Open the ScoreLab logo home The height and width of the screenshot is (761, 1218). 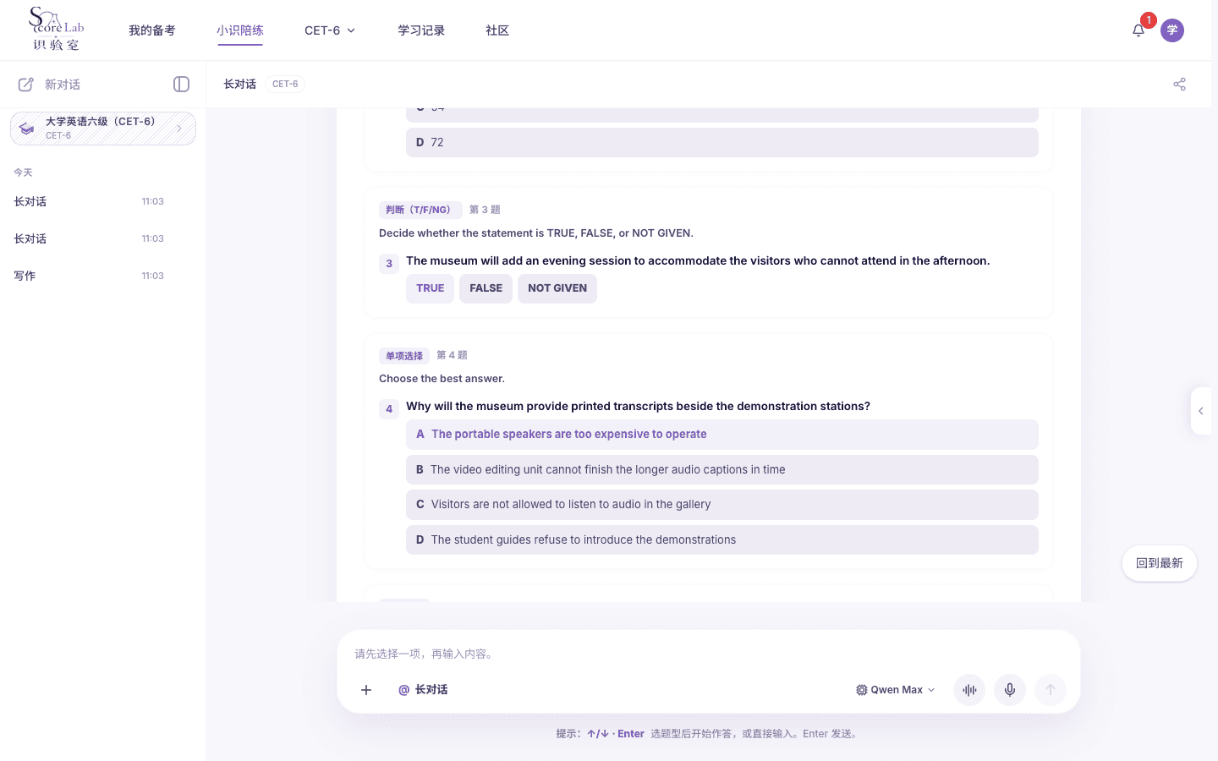click(x=57, y=30)
